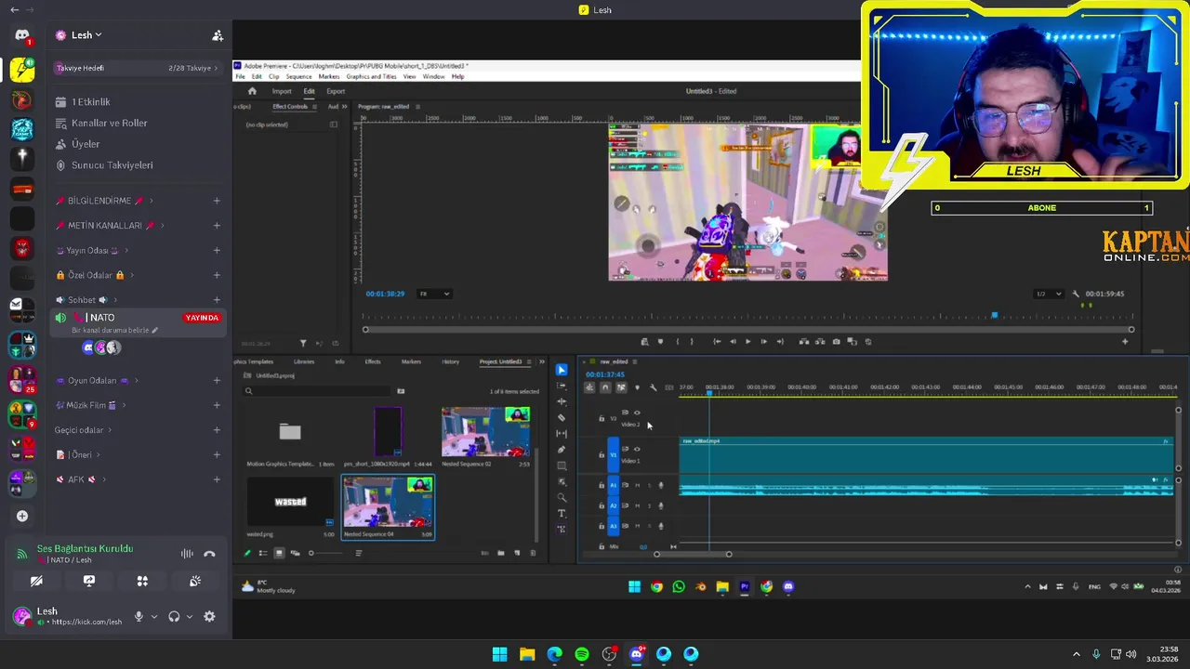The width and height of the screenshot is (1190, 669).
Task: Expand METİN KANALLARI category
Action: coord(110,225)
